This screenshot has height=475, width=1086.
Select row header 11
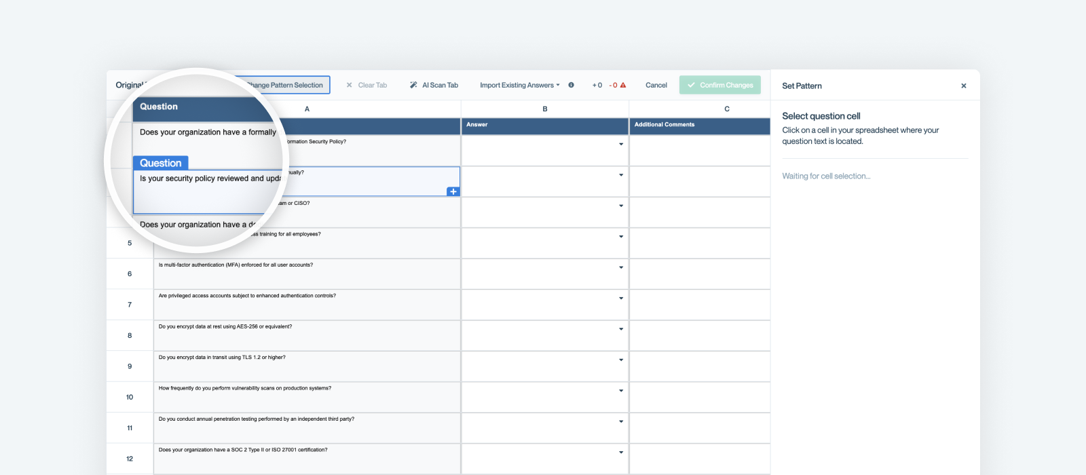click(x=130, y=428)
